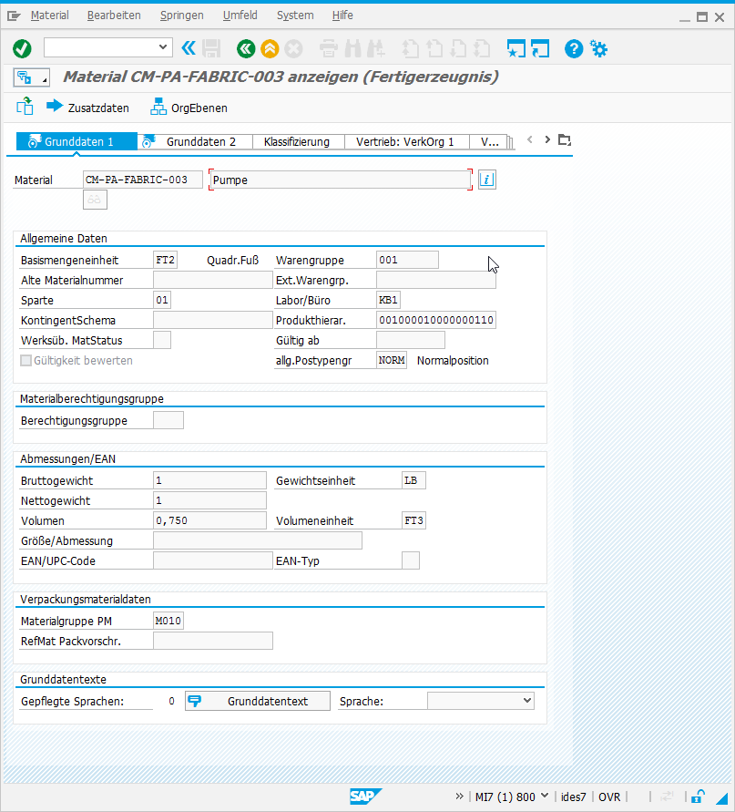Open the truncated V... tab
735x812 pixels.
[x=489, y=141]
